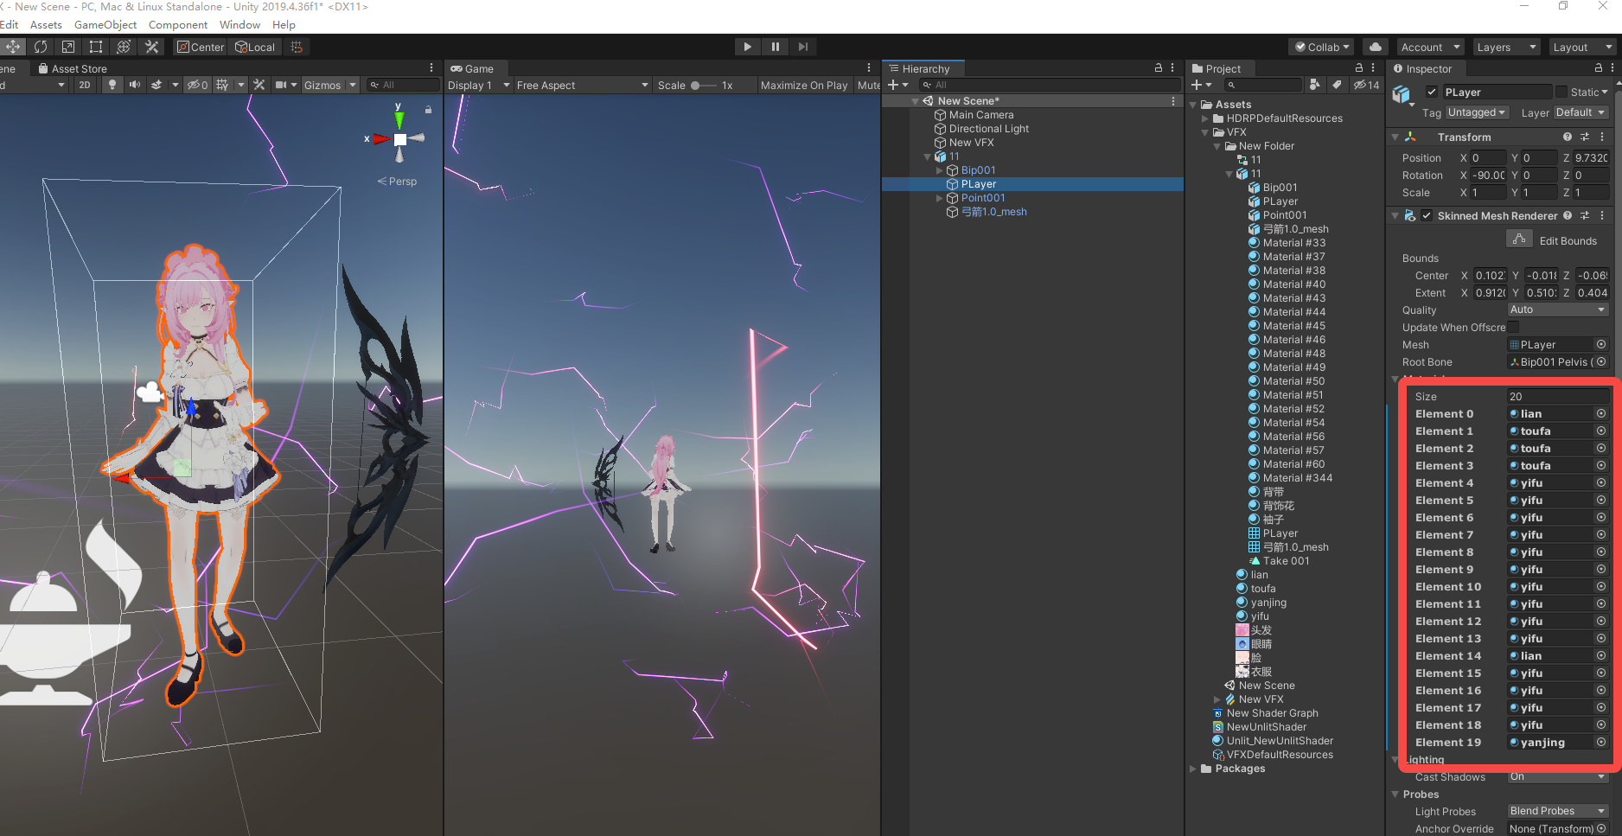This screenshot has height=836, width=1622.
Task: Open the Layers dropdown
Action: [x=1505, y=47]
